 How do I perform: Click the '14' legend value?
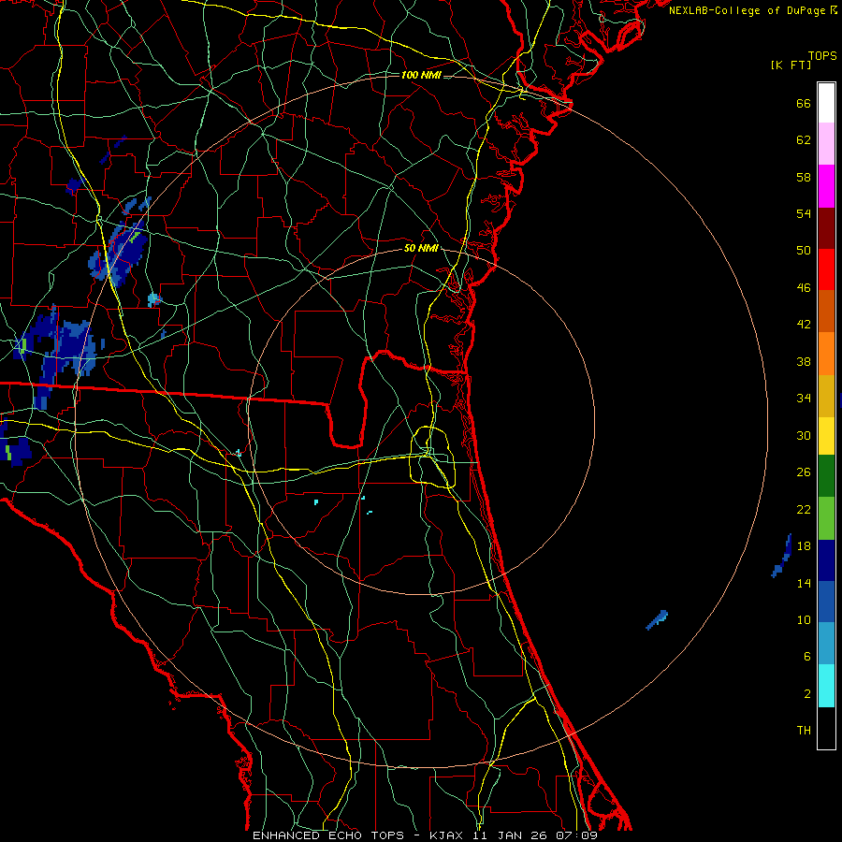(x=804, y=583)
